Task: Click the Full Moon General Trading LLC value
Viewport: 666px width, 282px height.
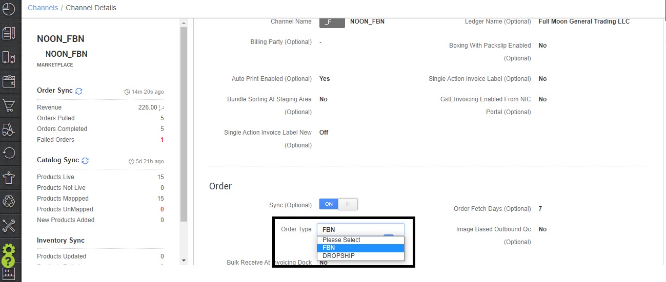Action: tap(584, 21)
